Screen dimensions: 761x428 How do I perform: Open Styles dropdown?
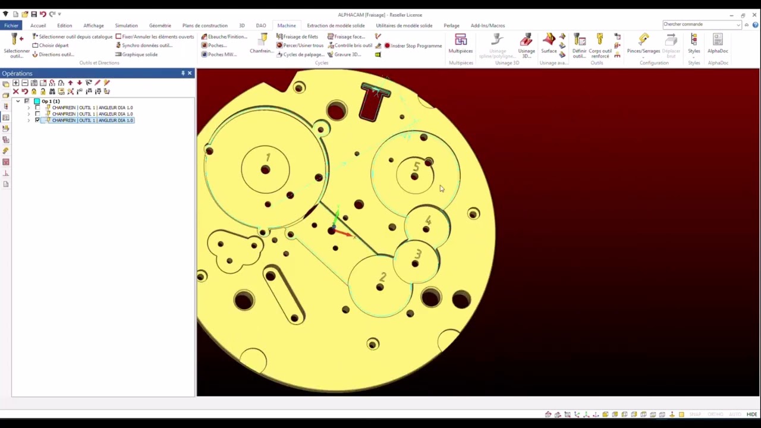694,45
